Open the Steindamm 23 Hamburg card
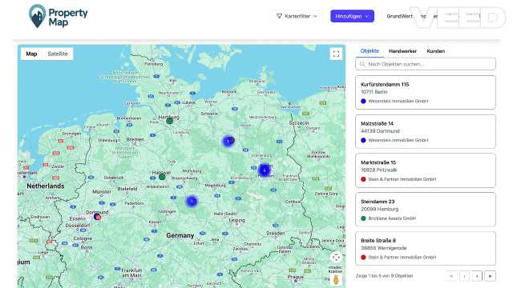This screenshot has height=288, width=513. [x=426, y=210]
